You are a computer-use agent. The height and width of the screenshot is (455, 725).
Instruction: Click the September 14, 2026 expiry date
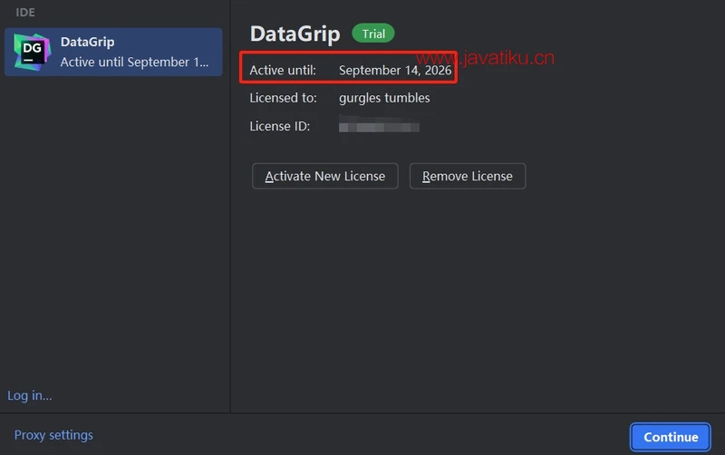(394, 70)
